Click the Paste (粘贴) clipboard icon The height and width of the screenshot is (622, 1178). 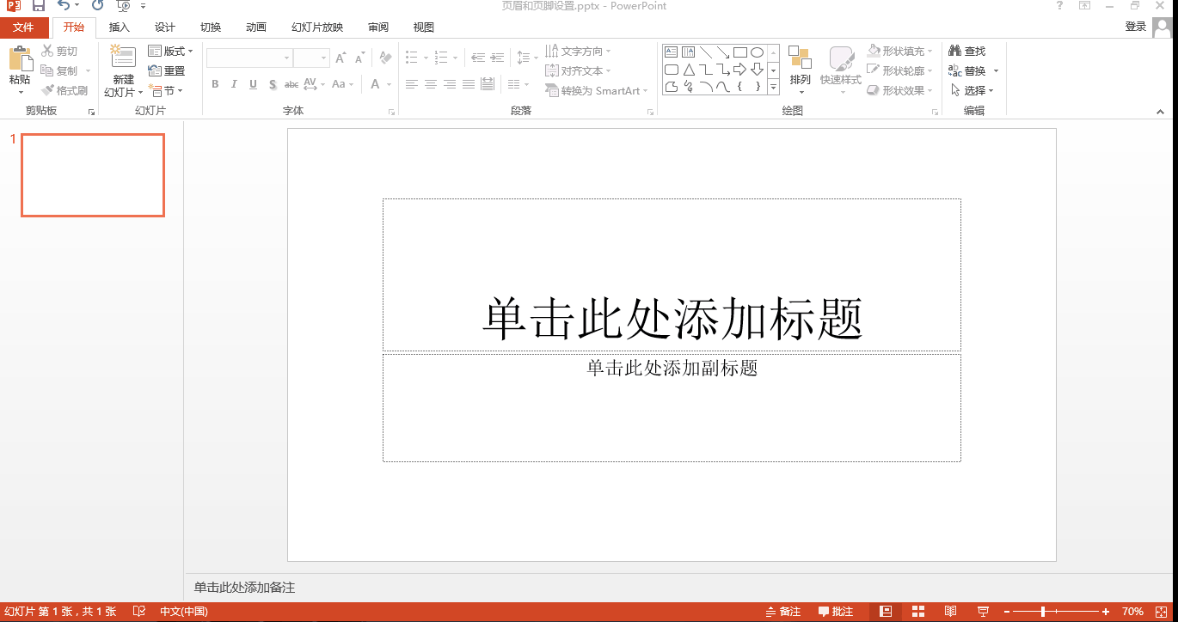click(20, 59)
